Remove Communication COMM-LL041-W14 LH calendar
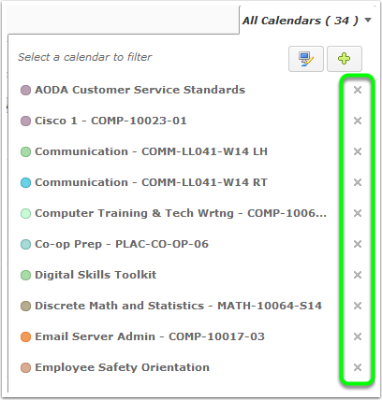 [358, 151]
